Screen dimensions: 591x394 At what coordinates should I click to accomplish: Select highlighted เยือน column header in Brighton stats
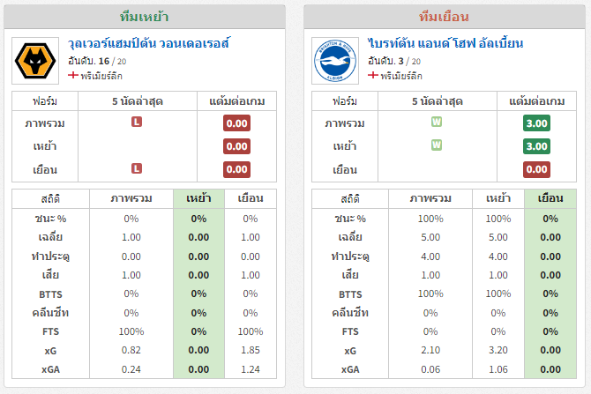tap(550, 198)
